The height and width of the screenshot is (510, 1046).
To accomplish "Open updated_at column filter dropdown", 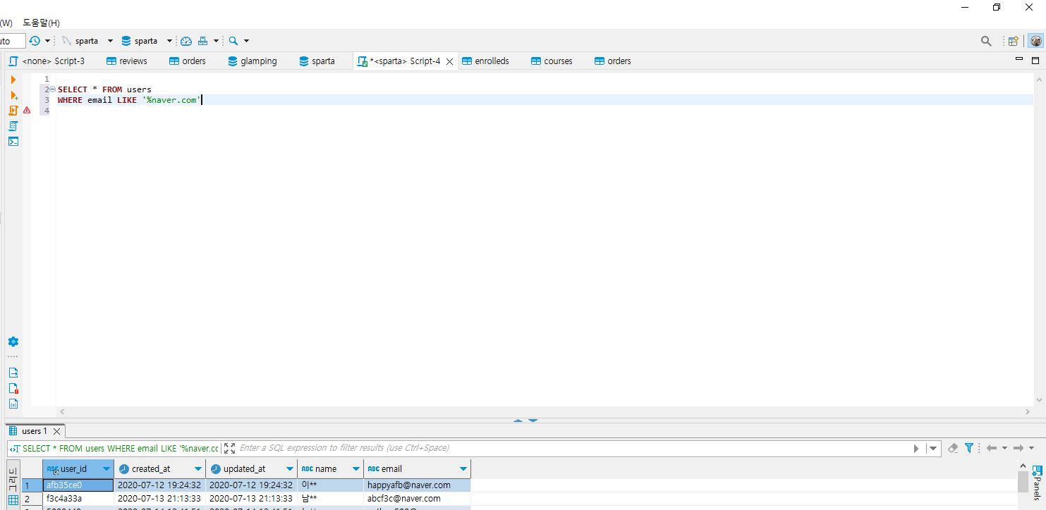I will [290, 469].
